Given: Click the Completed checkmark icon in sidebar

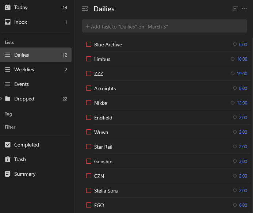Looking at the screenshot, I should (x=8, y=145).
